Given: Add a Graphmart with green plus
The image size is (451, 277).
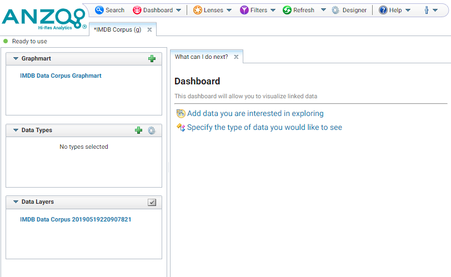Looking at the screenshot, I should [x=152, y=59].
